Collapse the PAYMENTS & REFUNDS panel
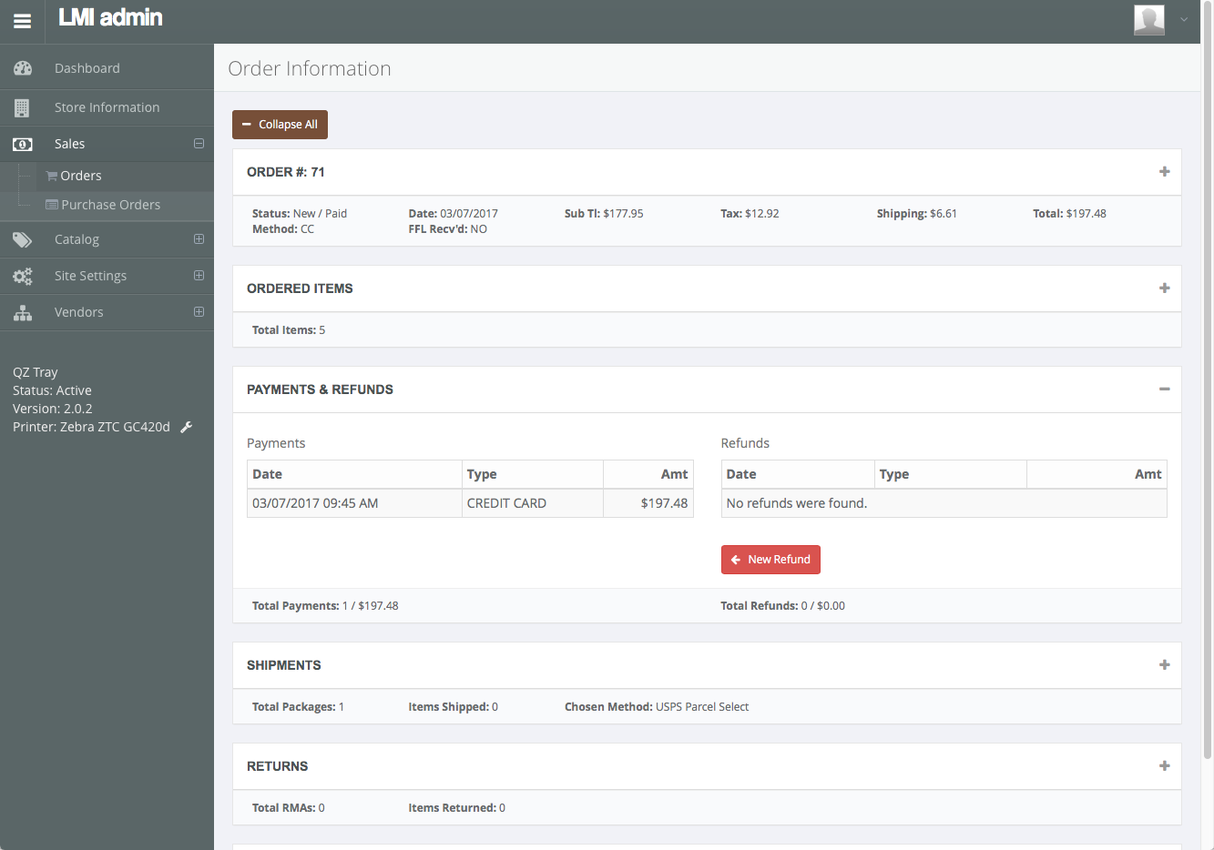Screen dimensions: 1214x850 point(1164,390)
